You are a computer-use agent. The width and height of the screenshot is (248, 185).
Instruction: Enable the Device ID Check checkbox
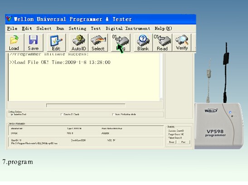(x=62, y=114)
